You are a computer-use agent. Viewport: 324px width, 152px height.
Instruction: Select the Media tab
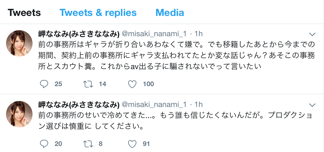click(x=170, y=13)
